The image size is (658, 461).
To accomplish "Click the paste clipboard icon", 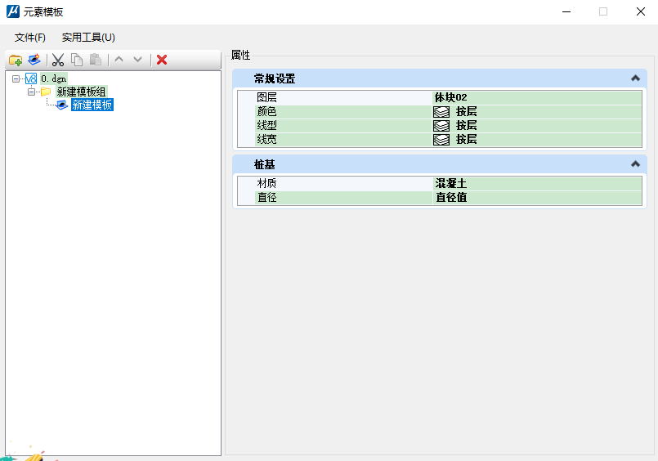I will pyautogui.click(x=96, y=60).
